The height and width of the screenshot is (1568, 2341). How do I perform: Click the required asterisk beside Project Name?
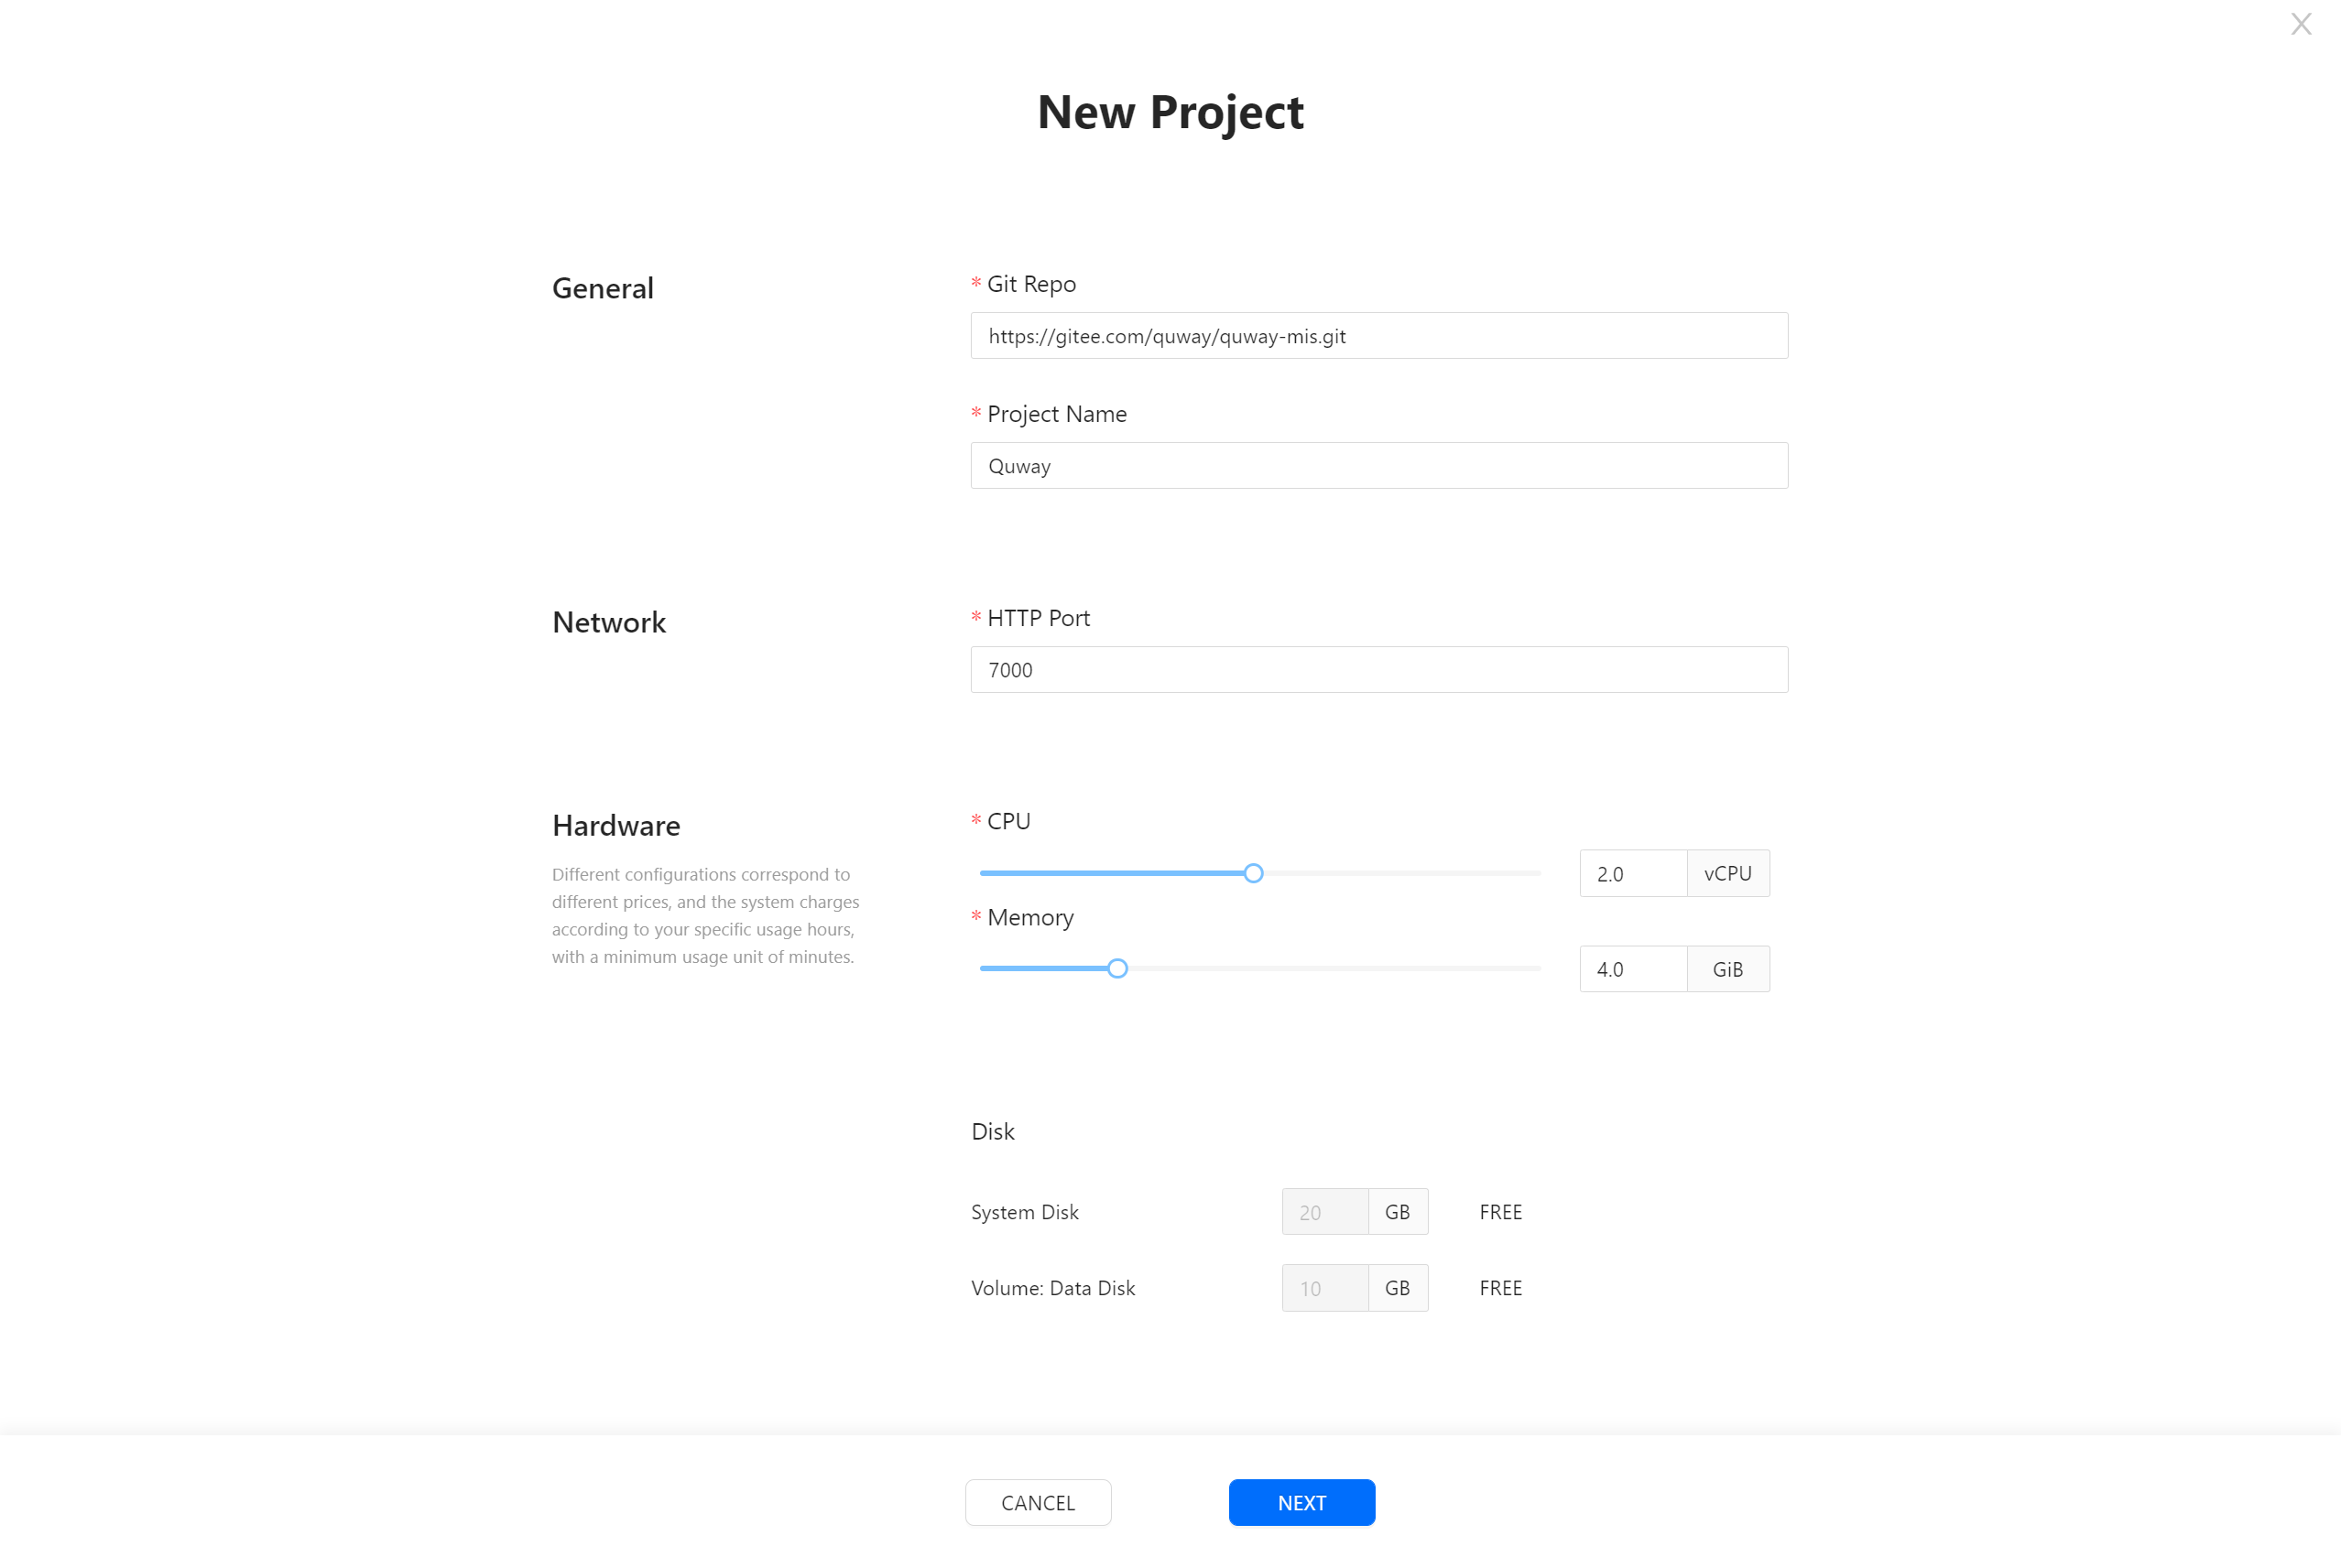tap(975, 413)
